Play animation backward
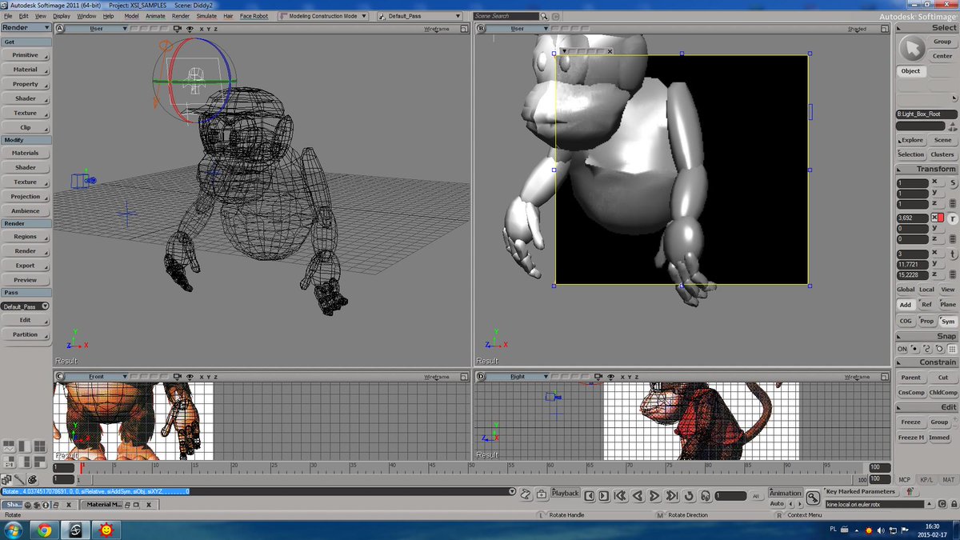Image resolution: width=960 pixels, height=540 pixels. (638, 496)
